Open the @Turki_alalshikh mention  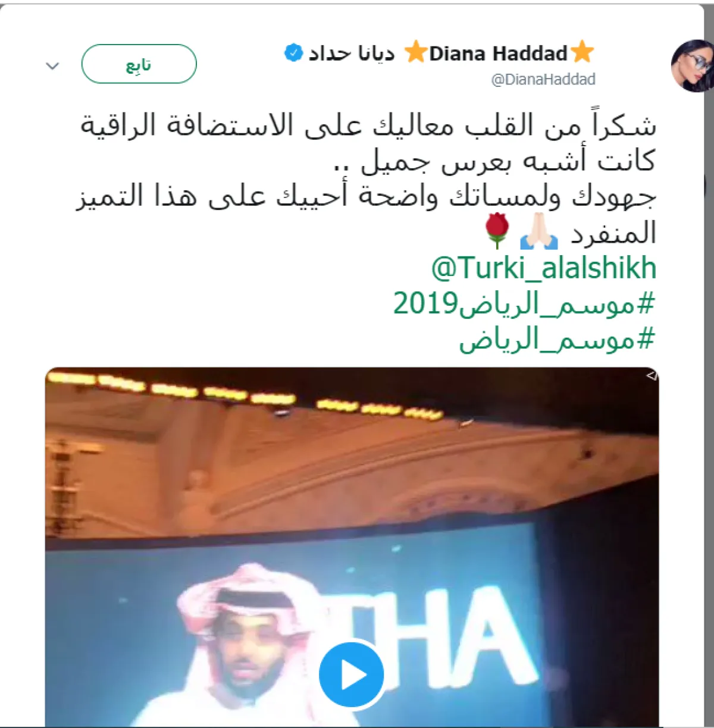coord(544,268)
